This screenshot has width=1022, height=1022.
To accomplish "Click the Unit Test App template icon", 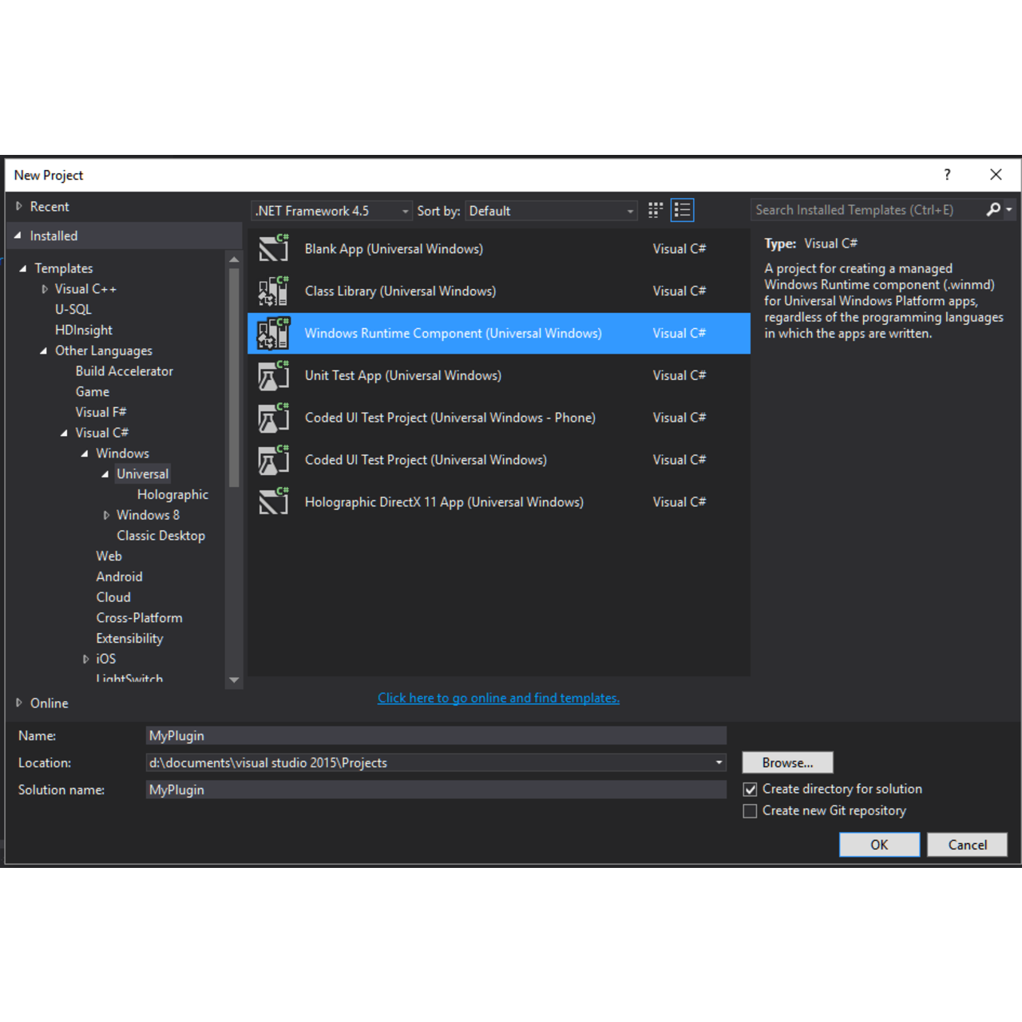I will point(273,375).
